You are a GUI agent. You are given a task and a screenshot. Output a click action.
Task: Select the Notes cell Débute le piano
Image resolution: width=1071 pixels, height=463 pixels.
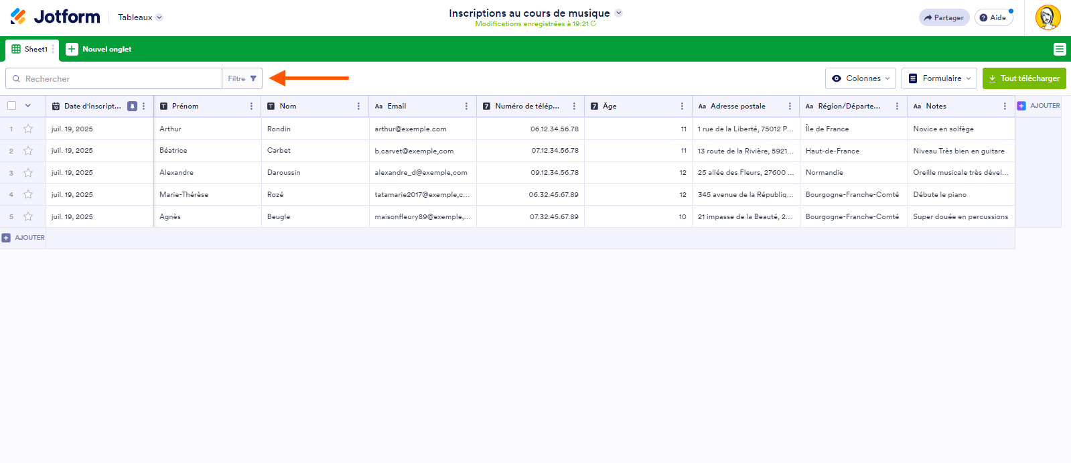961,195
